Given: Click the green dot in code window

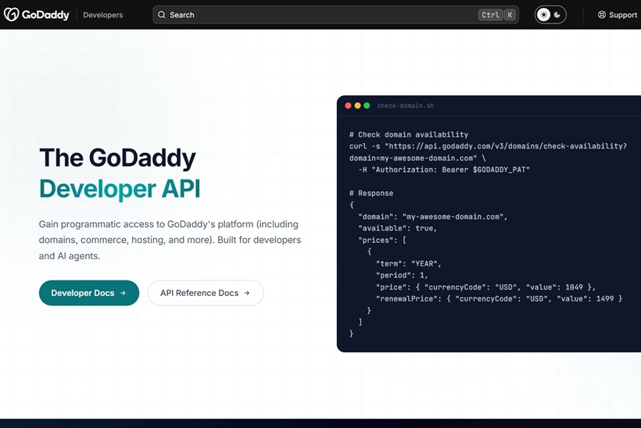Looking at the screenshot, I should 367,105.
